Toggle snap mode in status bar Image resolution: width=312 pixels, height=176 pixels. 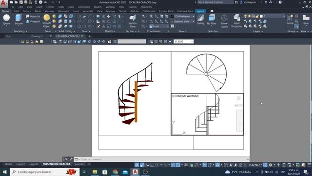(x=142, y=165)
